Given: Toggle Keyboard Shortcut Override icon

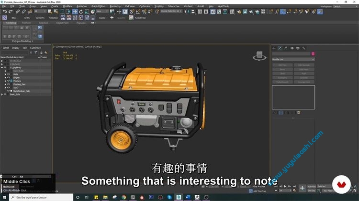Looking at the screenshot, I should pos(125,11).
